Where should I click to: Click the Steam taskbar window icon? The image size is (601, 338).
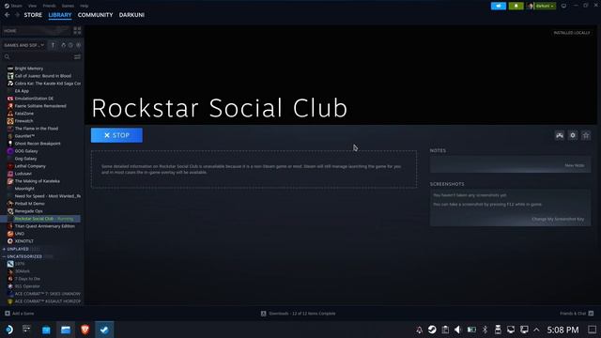point(104,330)
